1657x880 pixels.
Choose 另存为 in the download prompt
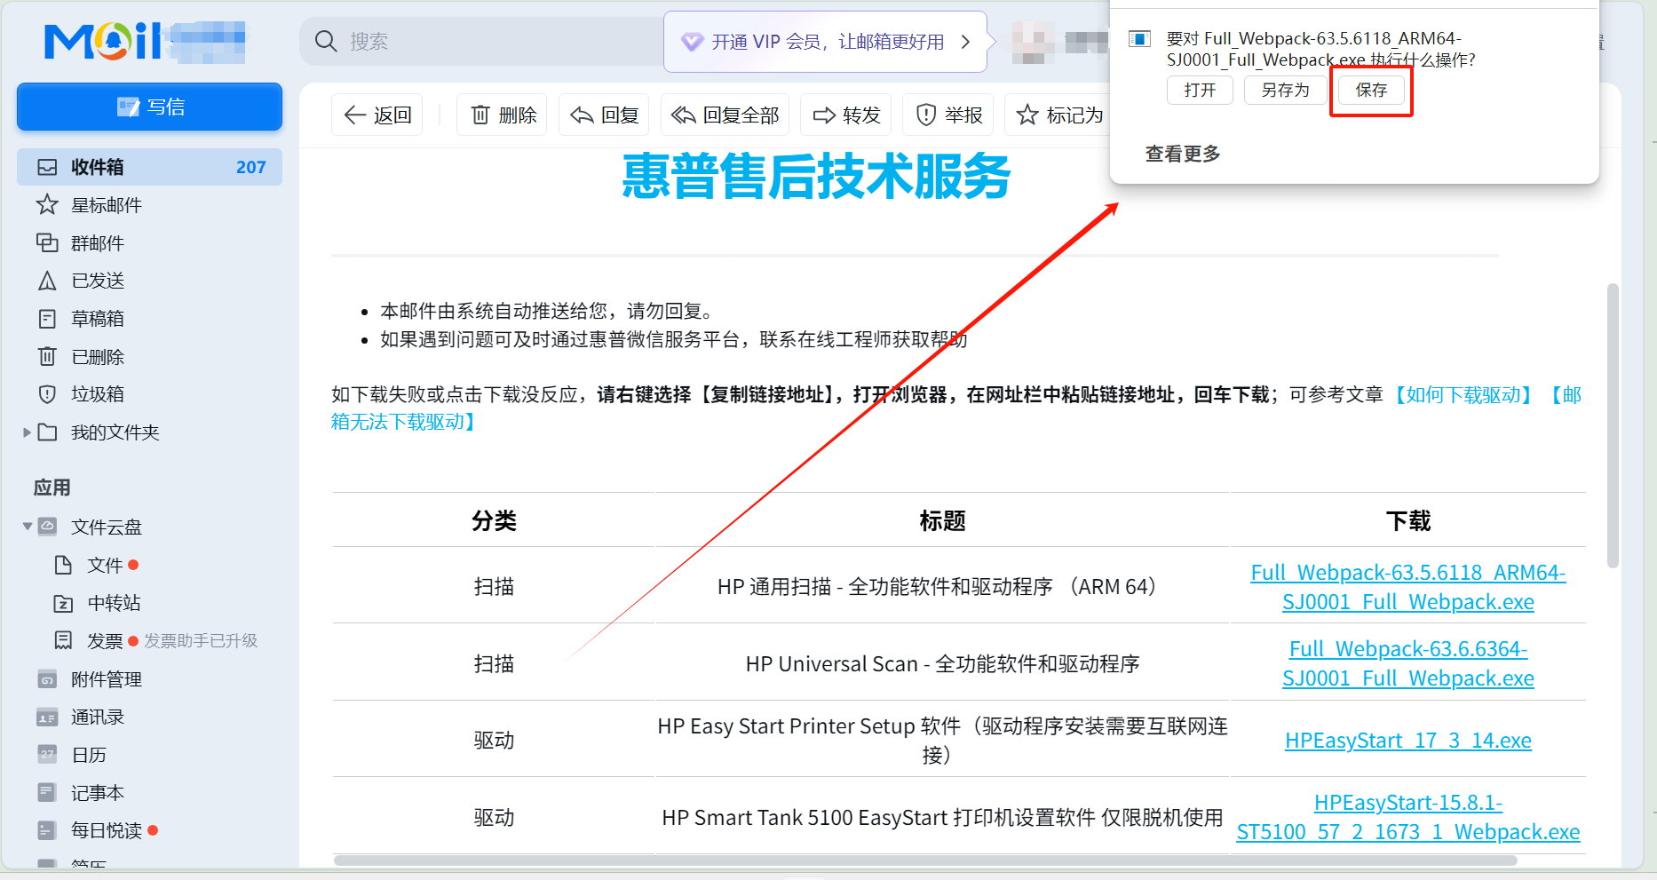coord(1285,91)
